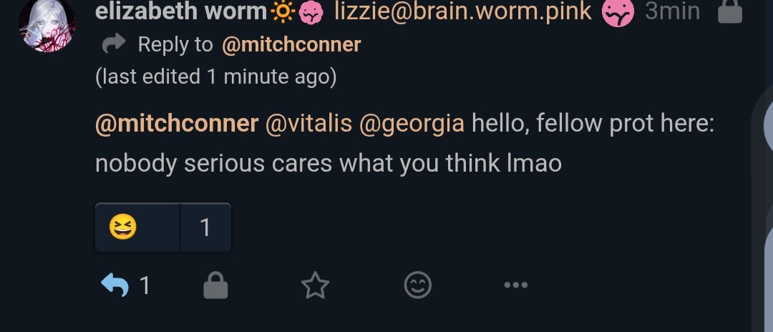This screenshot has height=332, width=773.
Task: Open the @mitchconner mention in post body
Action: (x=177, y=123)
